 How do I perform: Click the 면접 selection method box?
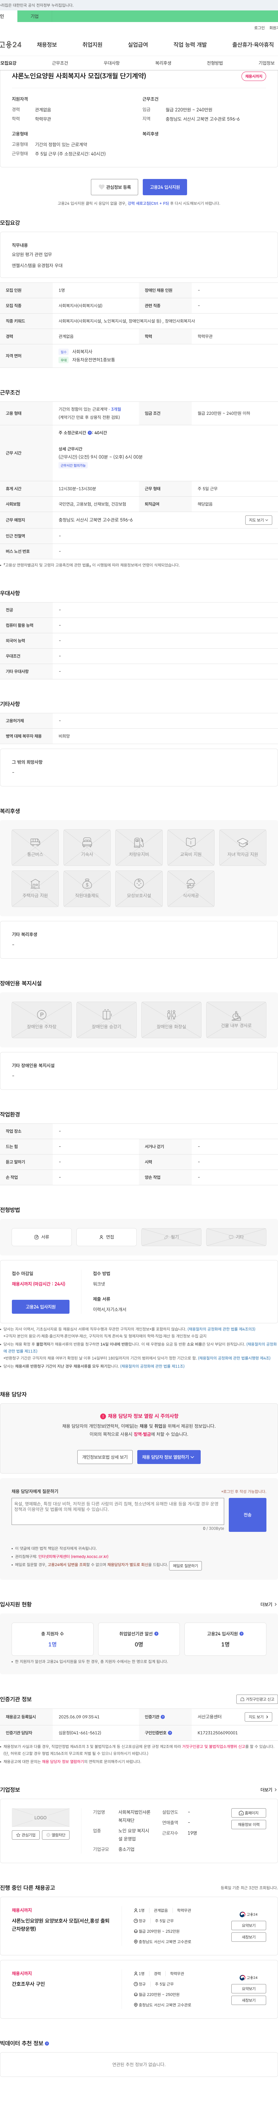point(107,1237)
